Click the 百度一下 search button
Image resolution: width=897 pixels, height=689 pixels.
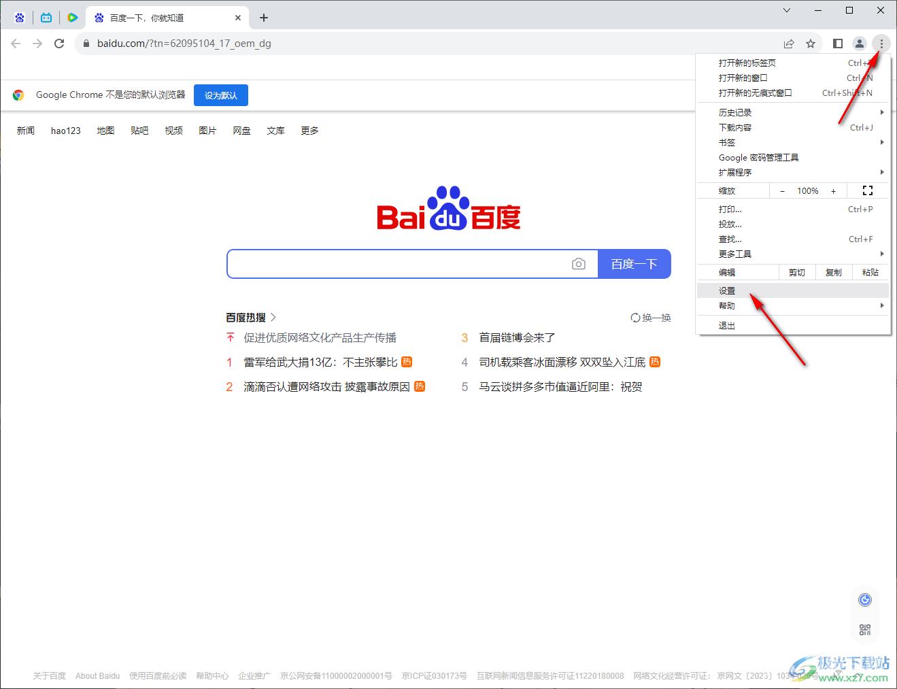click(634, 264)
